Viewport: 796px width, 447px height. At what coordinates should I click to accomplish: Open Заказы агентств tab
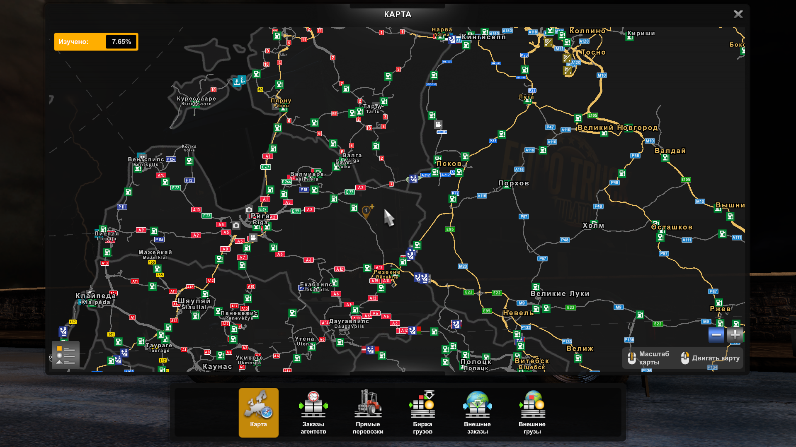pos(313,412)
